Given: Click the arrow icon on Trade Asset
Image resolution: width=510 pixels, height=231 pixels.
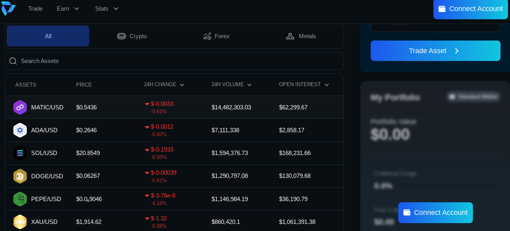Looking at the screenshot, I should click(457, 51).
